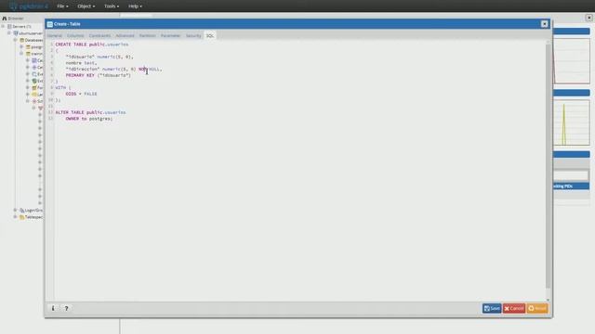Click the Create - Table title icon
595x334 pixels.
coord(49,24)
